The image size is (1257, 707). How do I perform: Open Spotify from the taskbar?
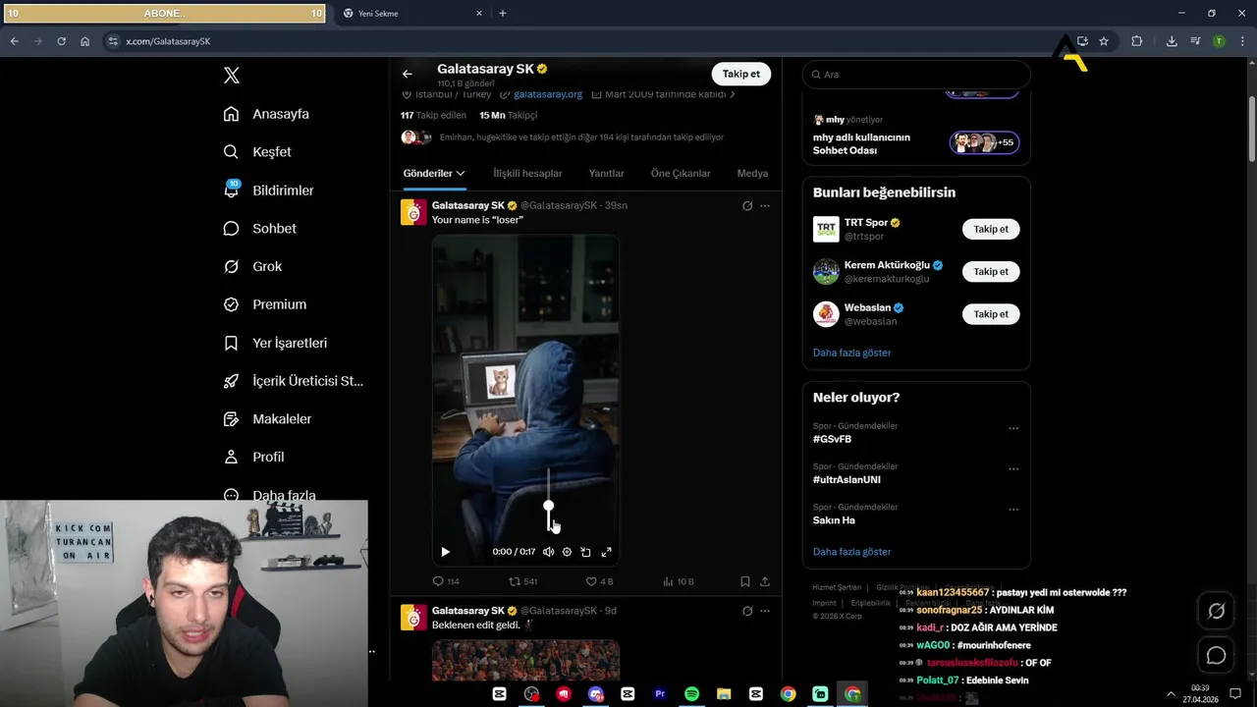click(x=691, y=694)
